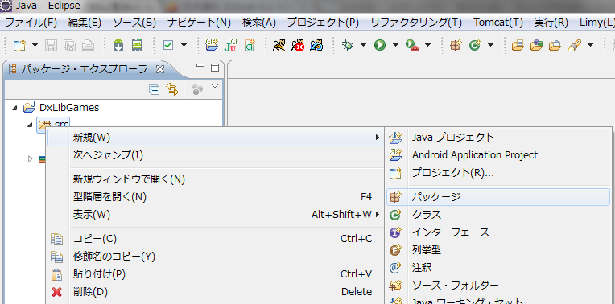
Task: Click the New JUnit test icon
Action: point(231,46)
